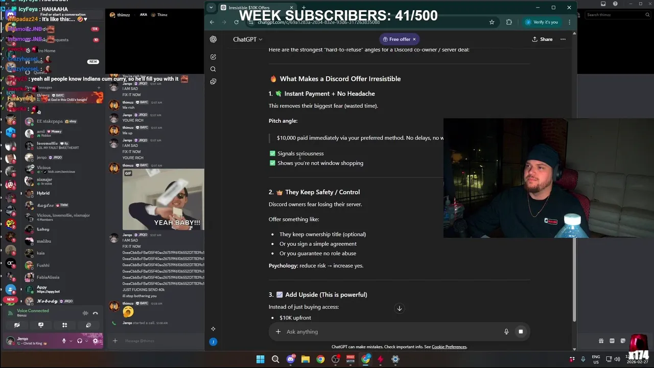
Task: Open the Discord soundboard
Action: point(88,325)
